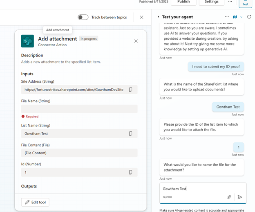Click the Publish button

pos(183,2)
